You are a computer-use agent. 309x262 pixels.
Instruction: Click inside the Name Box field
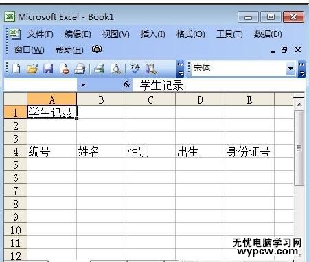(x=41, y=85)
